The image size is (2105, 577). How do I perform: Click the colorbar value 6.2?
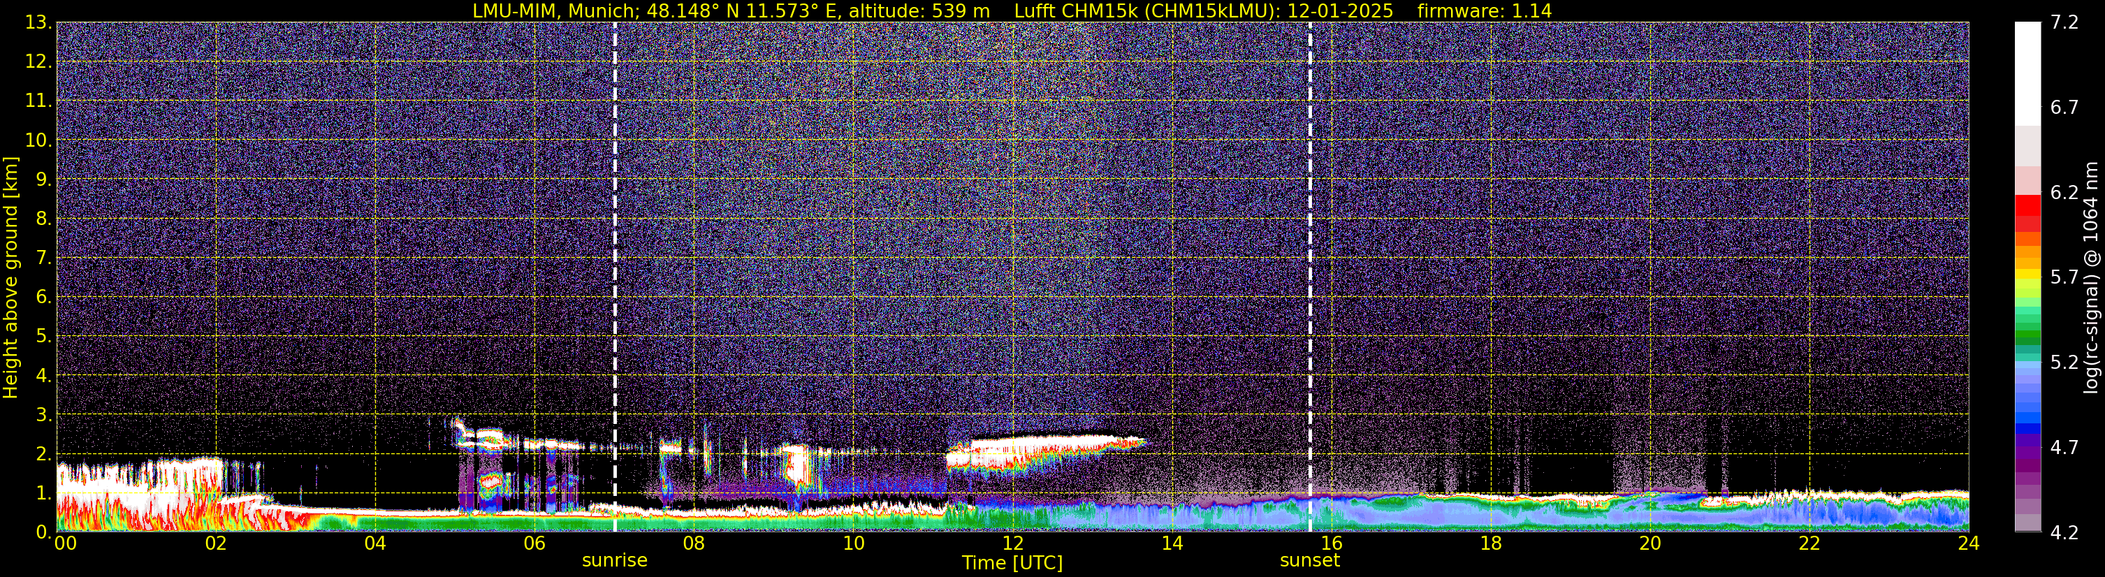point(2065,192)
